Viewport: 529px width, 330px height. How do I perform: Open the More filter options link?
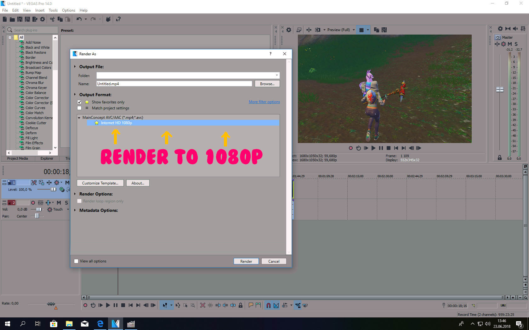click(264, 102)
